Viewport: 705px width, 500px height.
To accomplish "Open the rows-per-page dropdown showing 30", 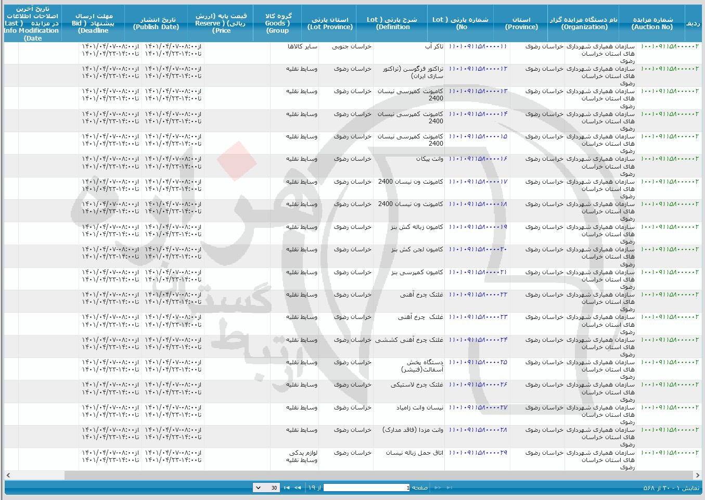I will 266,488.
